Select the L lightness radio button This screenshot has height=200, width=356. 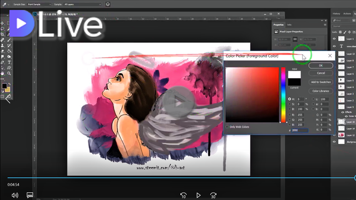(314, 99)
